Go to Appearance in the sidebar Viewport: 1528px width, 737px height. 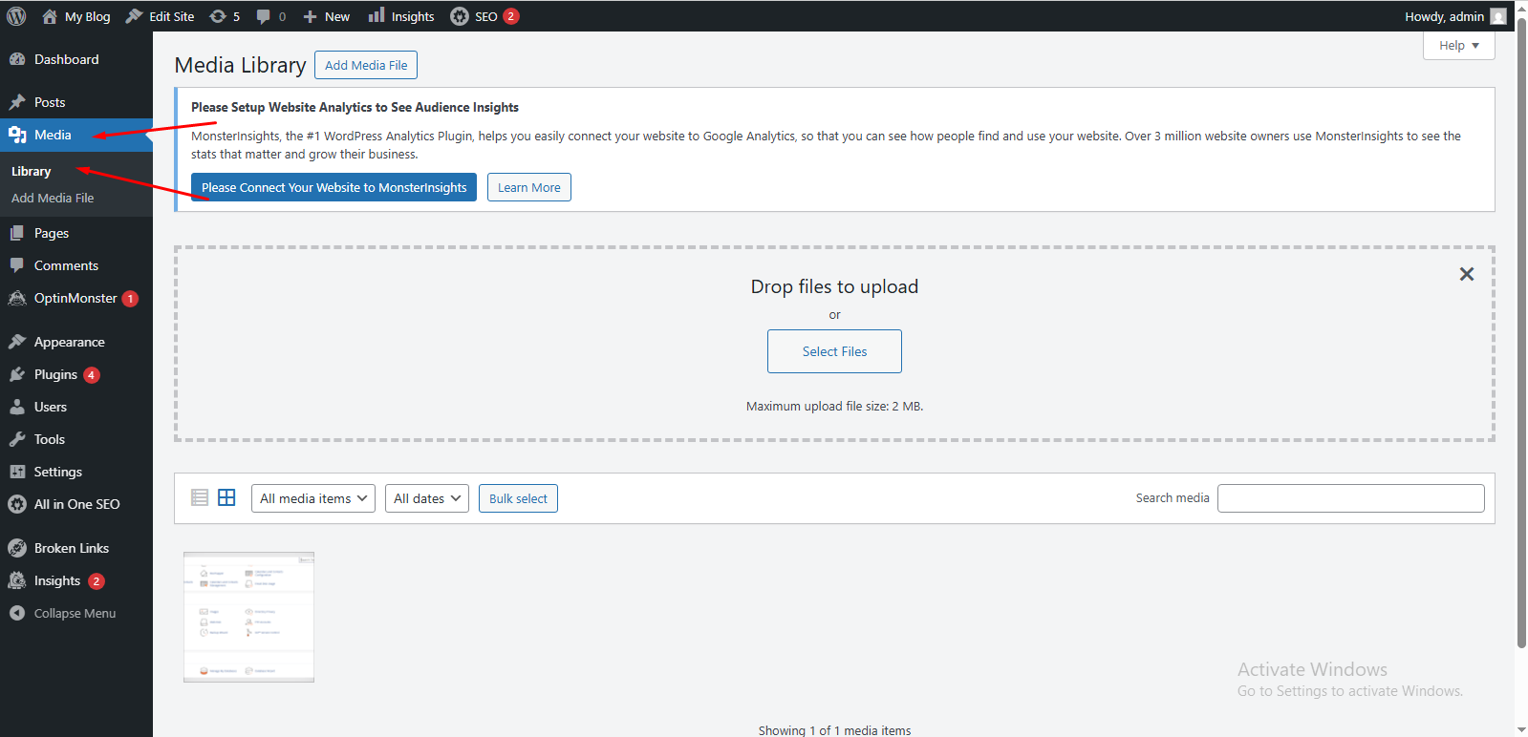[x=69, y=342]
